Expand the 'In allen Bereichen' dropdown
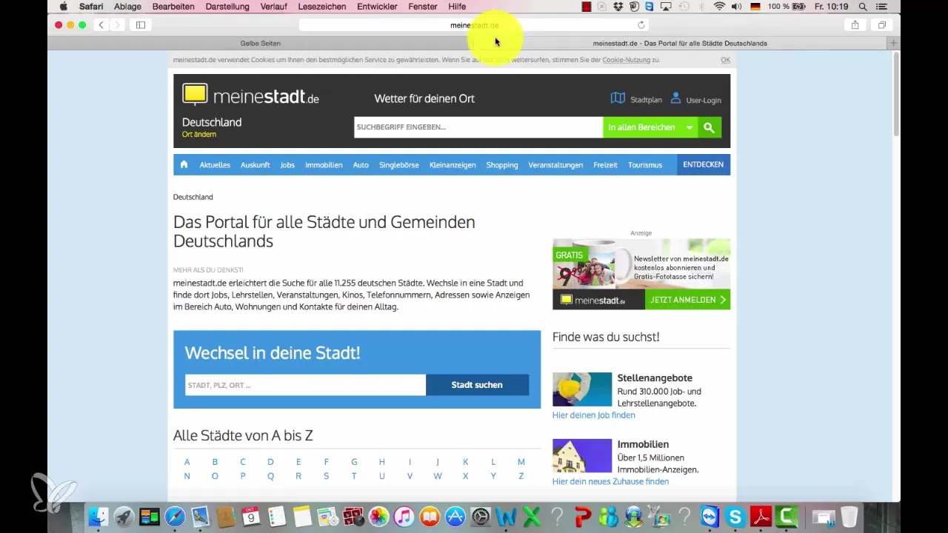 [650, 127]
